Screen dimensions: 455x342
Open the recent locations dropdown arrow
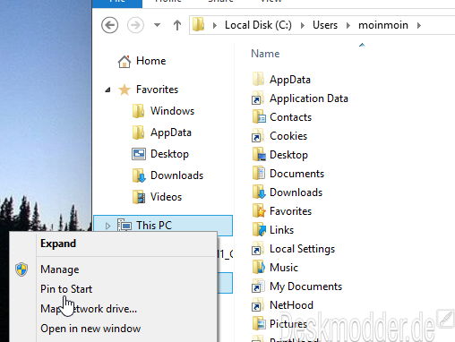coord(157,25)
